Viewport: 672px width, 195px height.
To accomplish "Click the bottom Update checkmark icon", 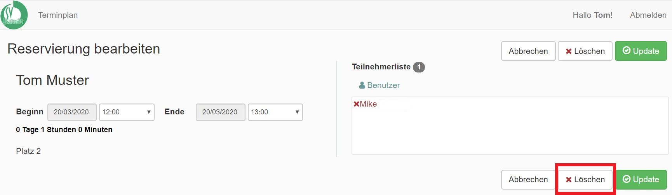I will 626,179.
